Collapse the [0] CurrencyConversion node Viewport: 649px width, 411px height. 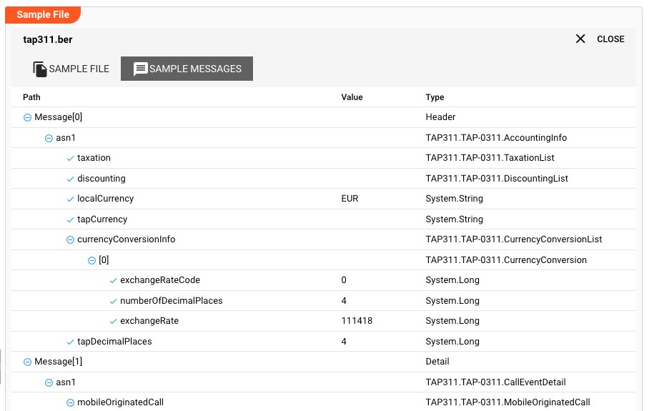pyautogui.click(x=92, y=260)
